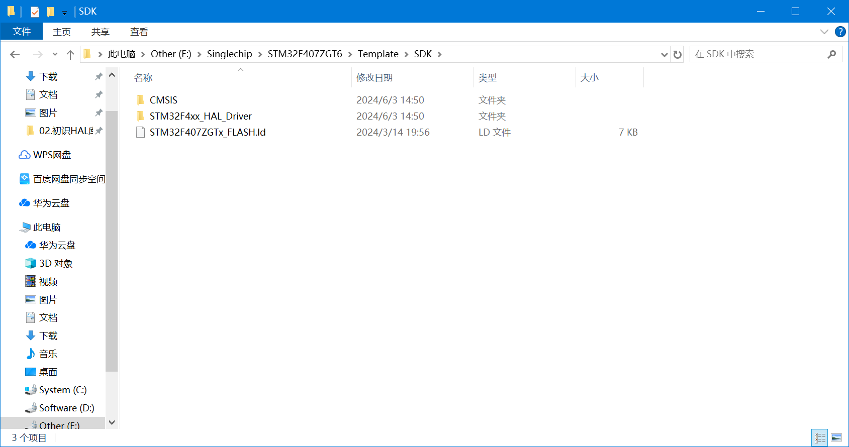Expand the ribbon with the chevron
This screenshot has height=447, width=849.
coord(824,32)
